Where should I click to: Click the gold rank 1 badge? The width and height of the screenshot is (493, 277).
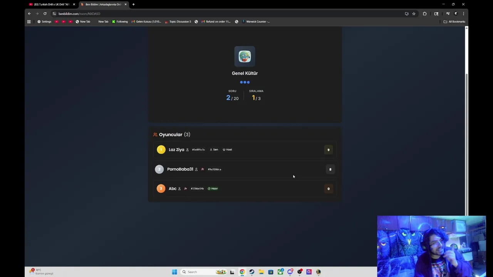tap(161, 150)
